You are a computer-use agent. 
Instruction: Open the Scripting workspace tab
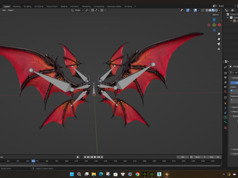pos(128,6)
